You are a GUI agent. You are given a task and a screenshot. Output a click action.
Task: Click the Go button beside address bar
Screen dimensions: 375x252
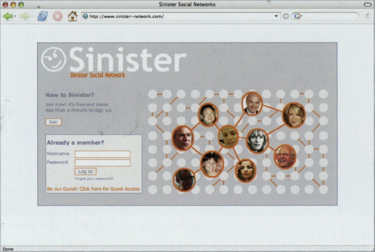click(286, 16)
